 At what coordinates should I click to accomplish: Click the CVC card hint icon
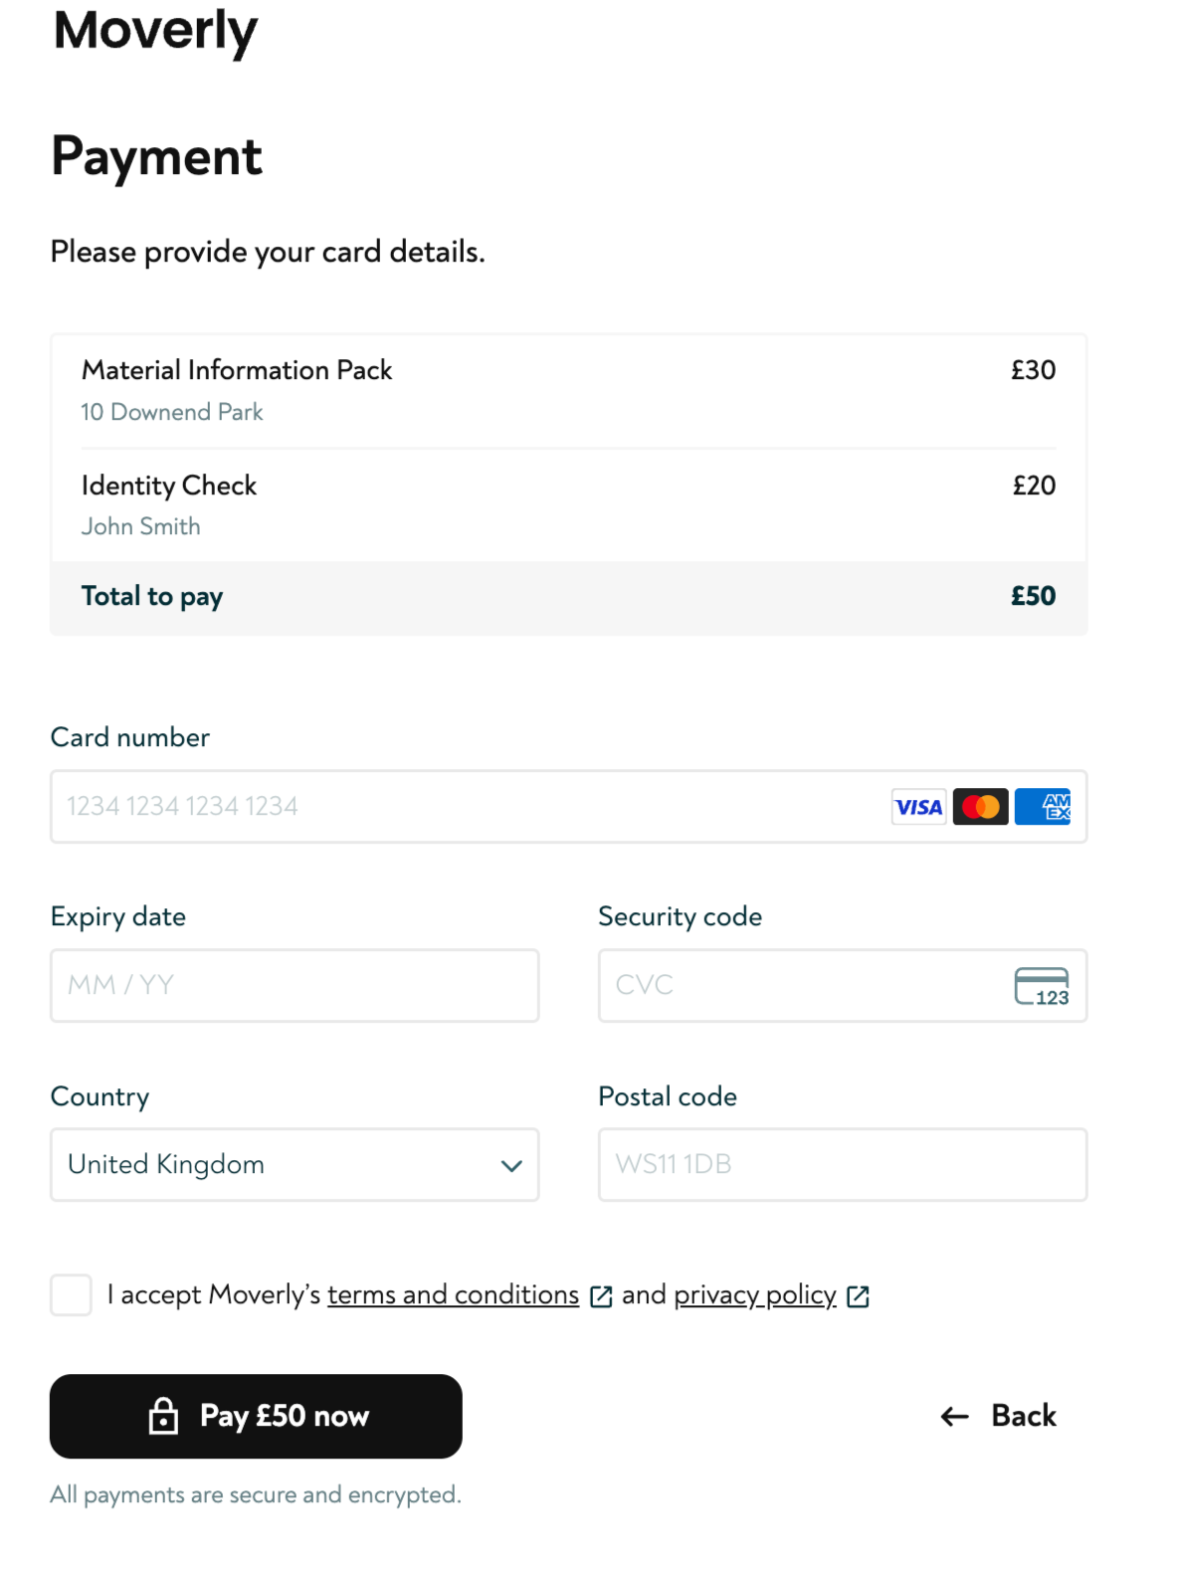1041,986
